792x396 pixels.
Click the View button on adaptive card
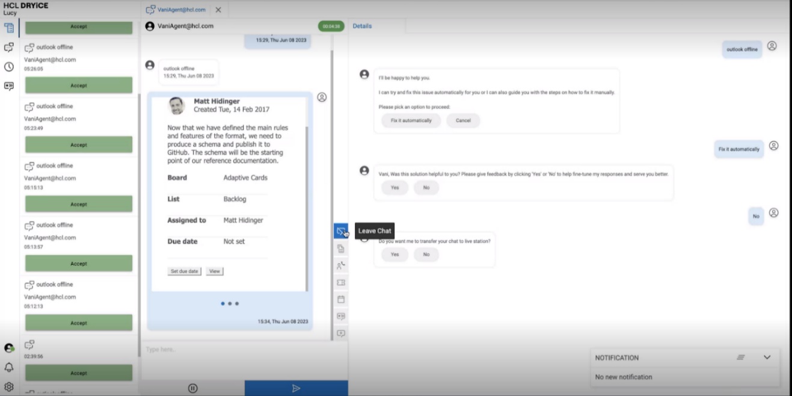coord(214,271)
